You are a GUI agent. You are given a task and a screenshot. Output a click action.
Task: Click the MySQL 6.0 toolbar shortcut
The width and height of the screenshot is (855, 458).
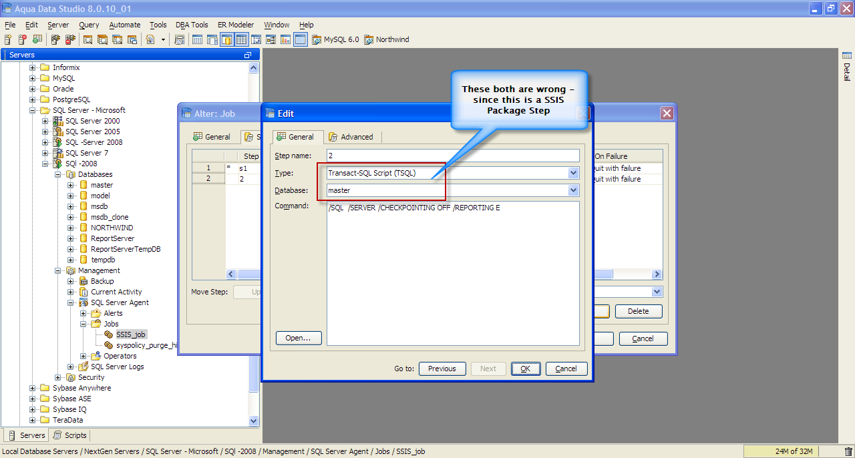click(x=335, y=39)
